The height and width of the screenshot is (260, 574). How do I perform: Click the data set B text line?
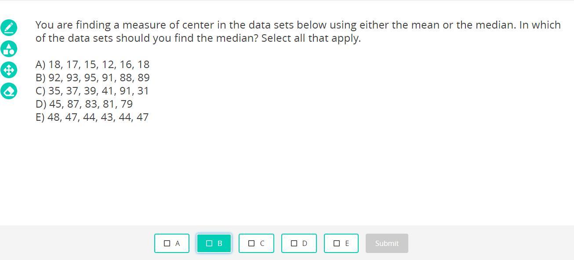click(92, 78)
